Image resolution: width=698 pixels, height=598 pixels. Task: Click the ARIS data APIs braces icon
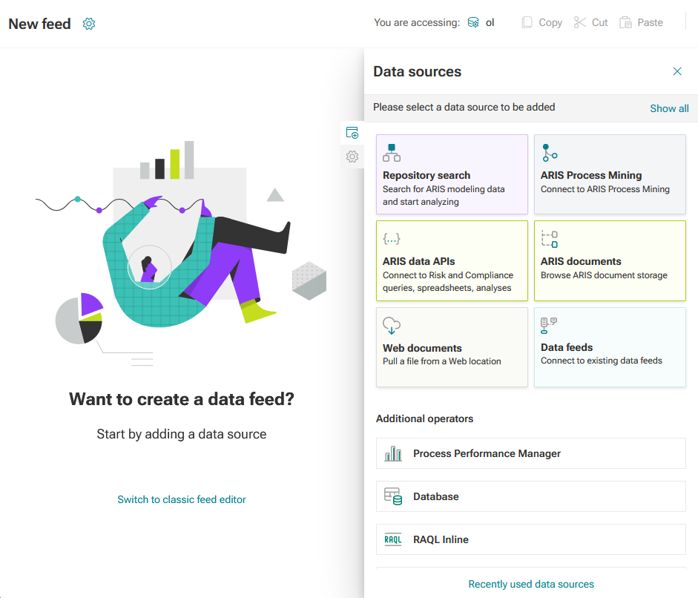[x=392, y=239]
